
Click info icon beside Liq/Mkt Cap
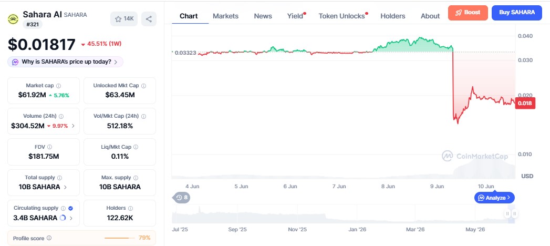tap(136, 147)
